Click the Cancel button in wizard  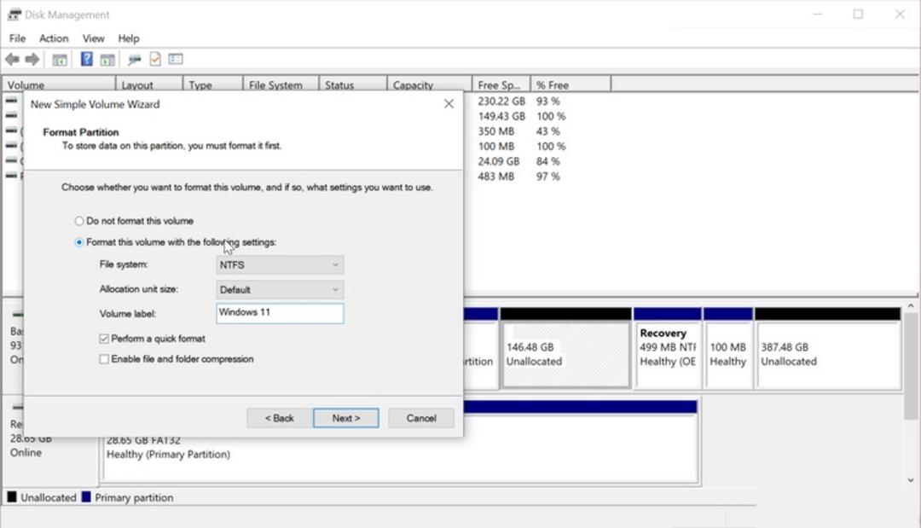coord(421,418)
